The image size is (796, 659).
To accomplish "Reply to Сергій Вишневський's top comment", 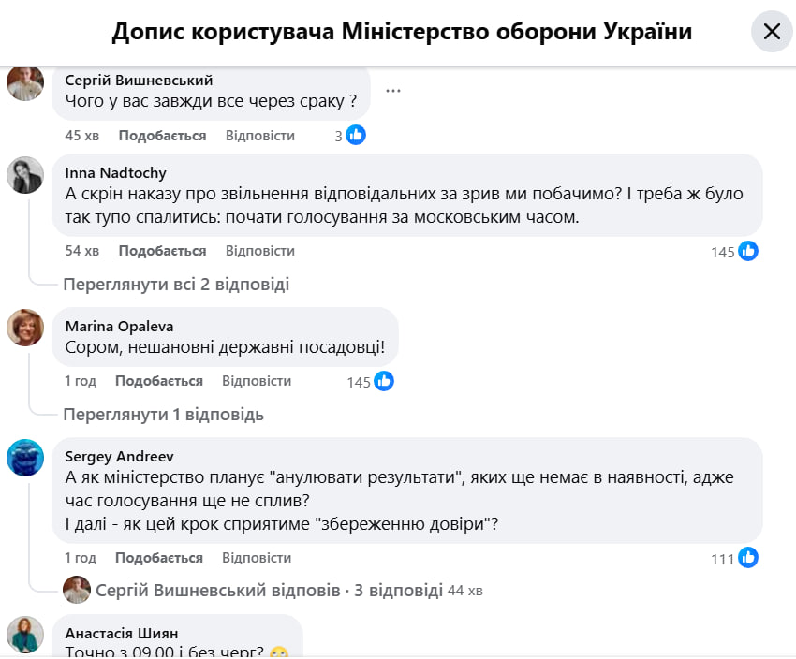I will [260, 136].
